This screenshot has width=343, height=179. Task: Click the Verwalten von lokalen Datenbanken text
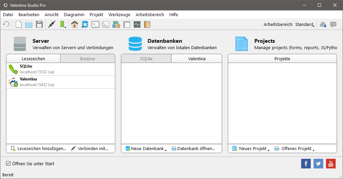[x=182, y=47]
